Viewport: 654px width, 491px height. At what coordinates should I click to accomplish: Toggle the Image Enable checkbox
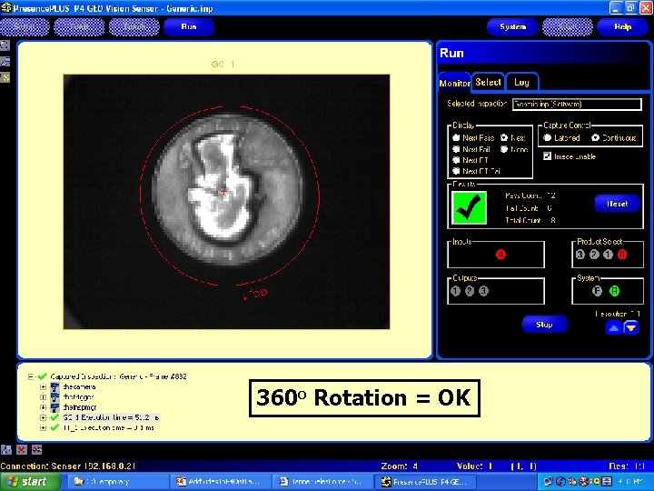[x=547, y=156]
